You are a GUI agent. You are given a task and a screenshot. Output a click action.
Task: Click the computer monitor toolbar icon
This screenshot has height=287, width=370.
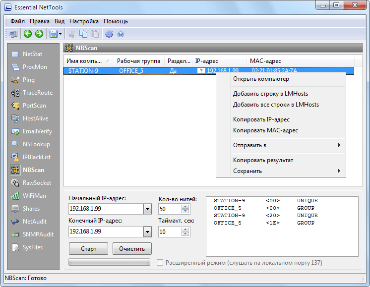tap(13, 34)
